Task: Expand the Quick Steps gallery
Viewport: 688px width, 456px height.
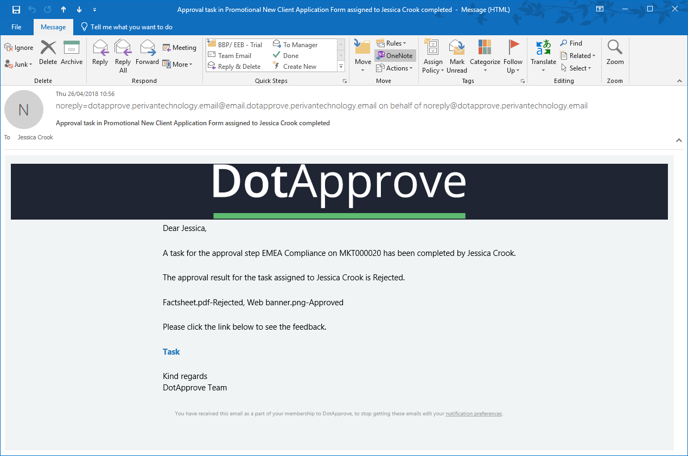Action: [341, 66]
